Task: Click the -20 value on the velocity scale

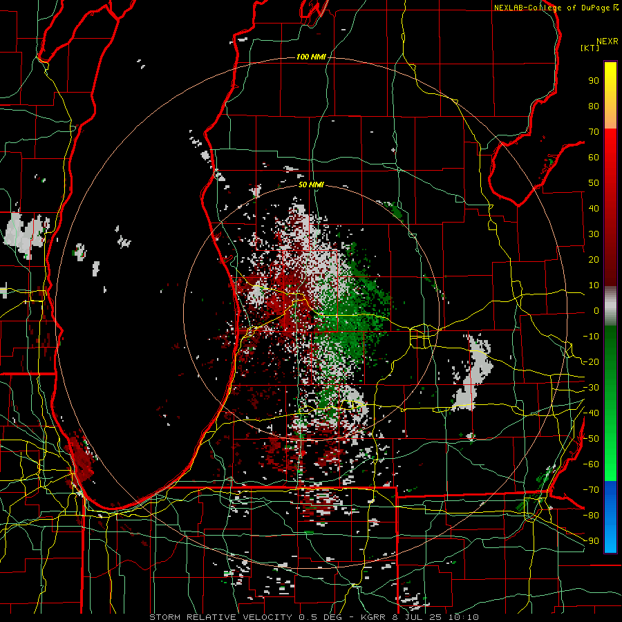Action: tap(591, 361)
